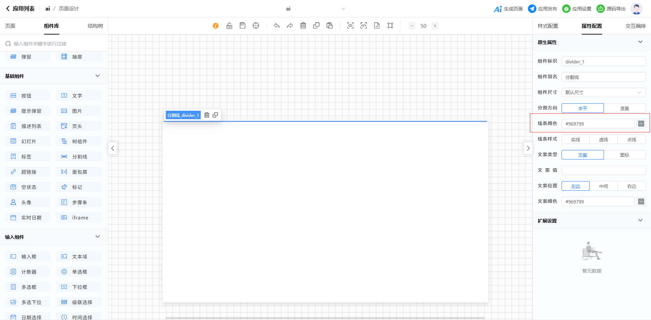Open the source code view icon
Viewport: 651px width, 320px height.
363,26
